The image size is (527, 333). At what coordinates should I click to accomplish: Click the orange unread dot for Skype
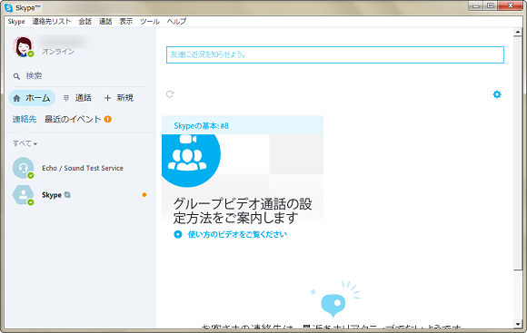(144, 195)
